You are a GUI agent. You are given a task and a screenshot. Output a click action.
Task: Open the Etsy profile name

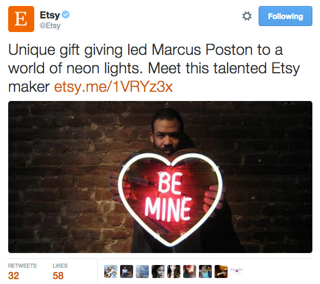pyautogui.click(x=50, y=15)
